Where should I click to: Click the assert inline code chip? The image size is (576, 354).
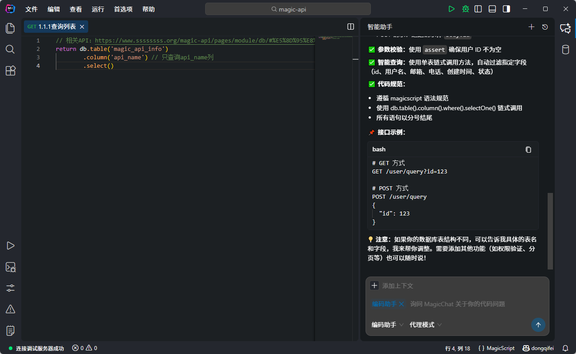coord(434,50)
